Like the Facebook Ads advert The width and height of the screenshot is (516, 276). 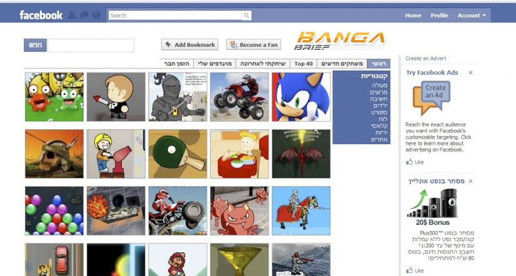(415, 162)
